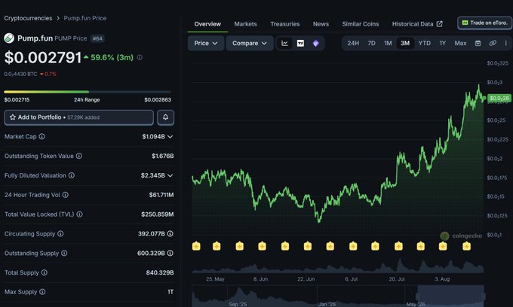Click the price alert bell icon
Screen dimensions: 513x307
(x=165, y=117)
